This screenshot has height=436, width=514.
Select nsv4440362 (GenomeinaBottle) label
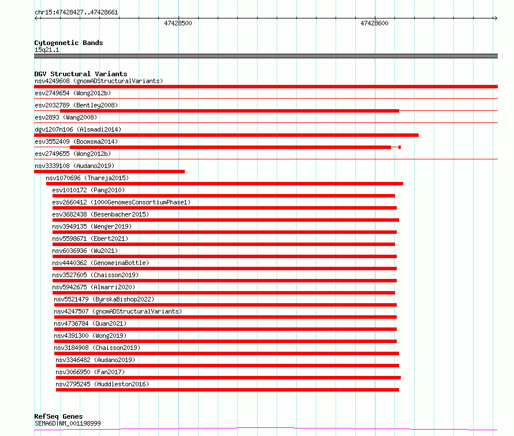click(x=100, y=263)
